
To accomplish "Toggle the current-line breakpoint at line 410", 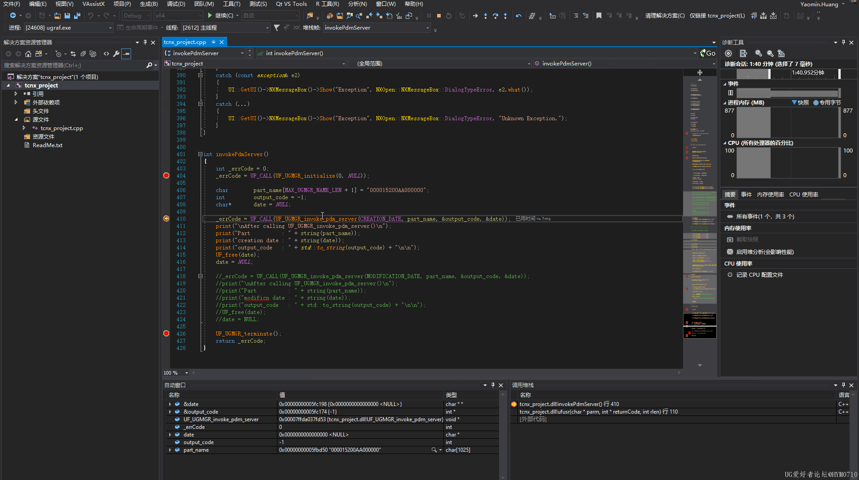I will (x=166, y=218).
